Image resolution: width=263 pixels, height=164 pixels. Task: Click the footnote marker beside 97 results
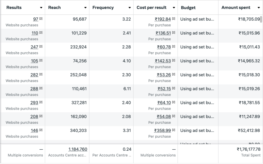[41, 18]
